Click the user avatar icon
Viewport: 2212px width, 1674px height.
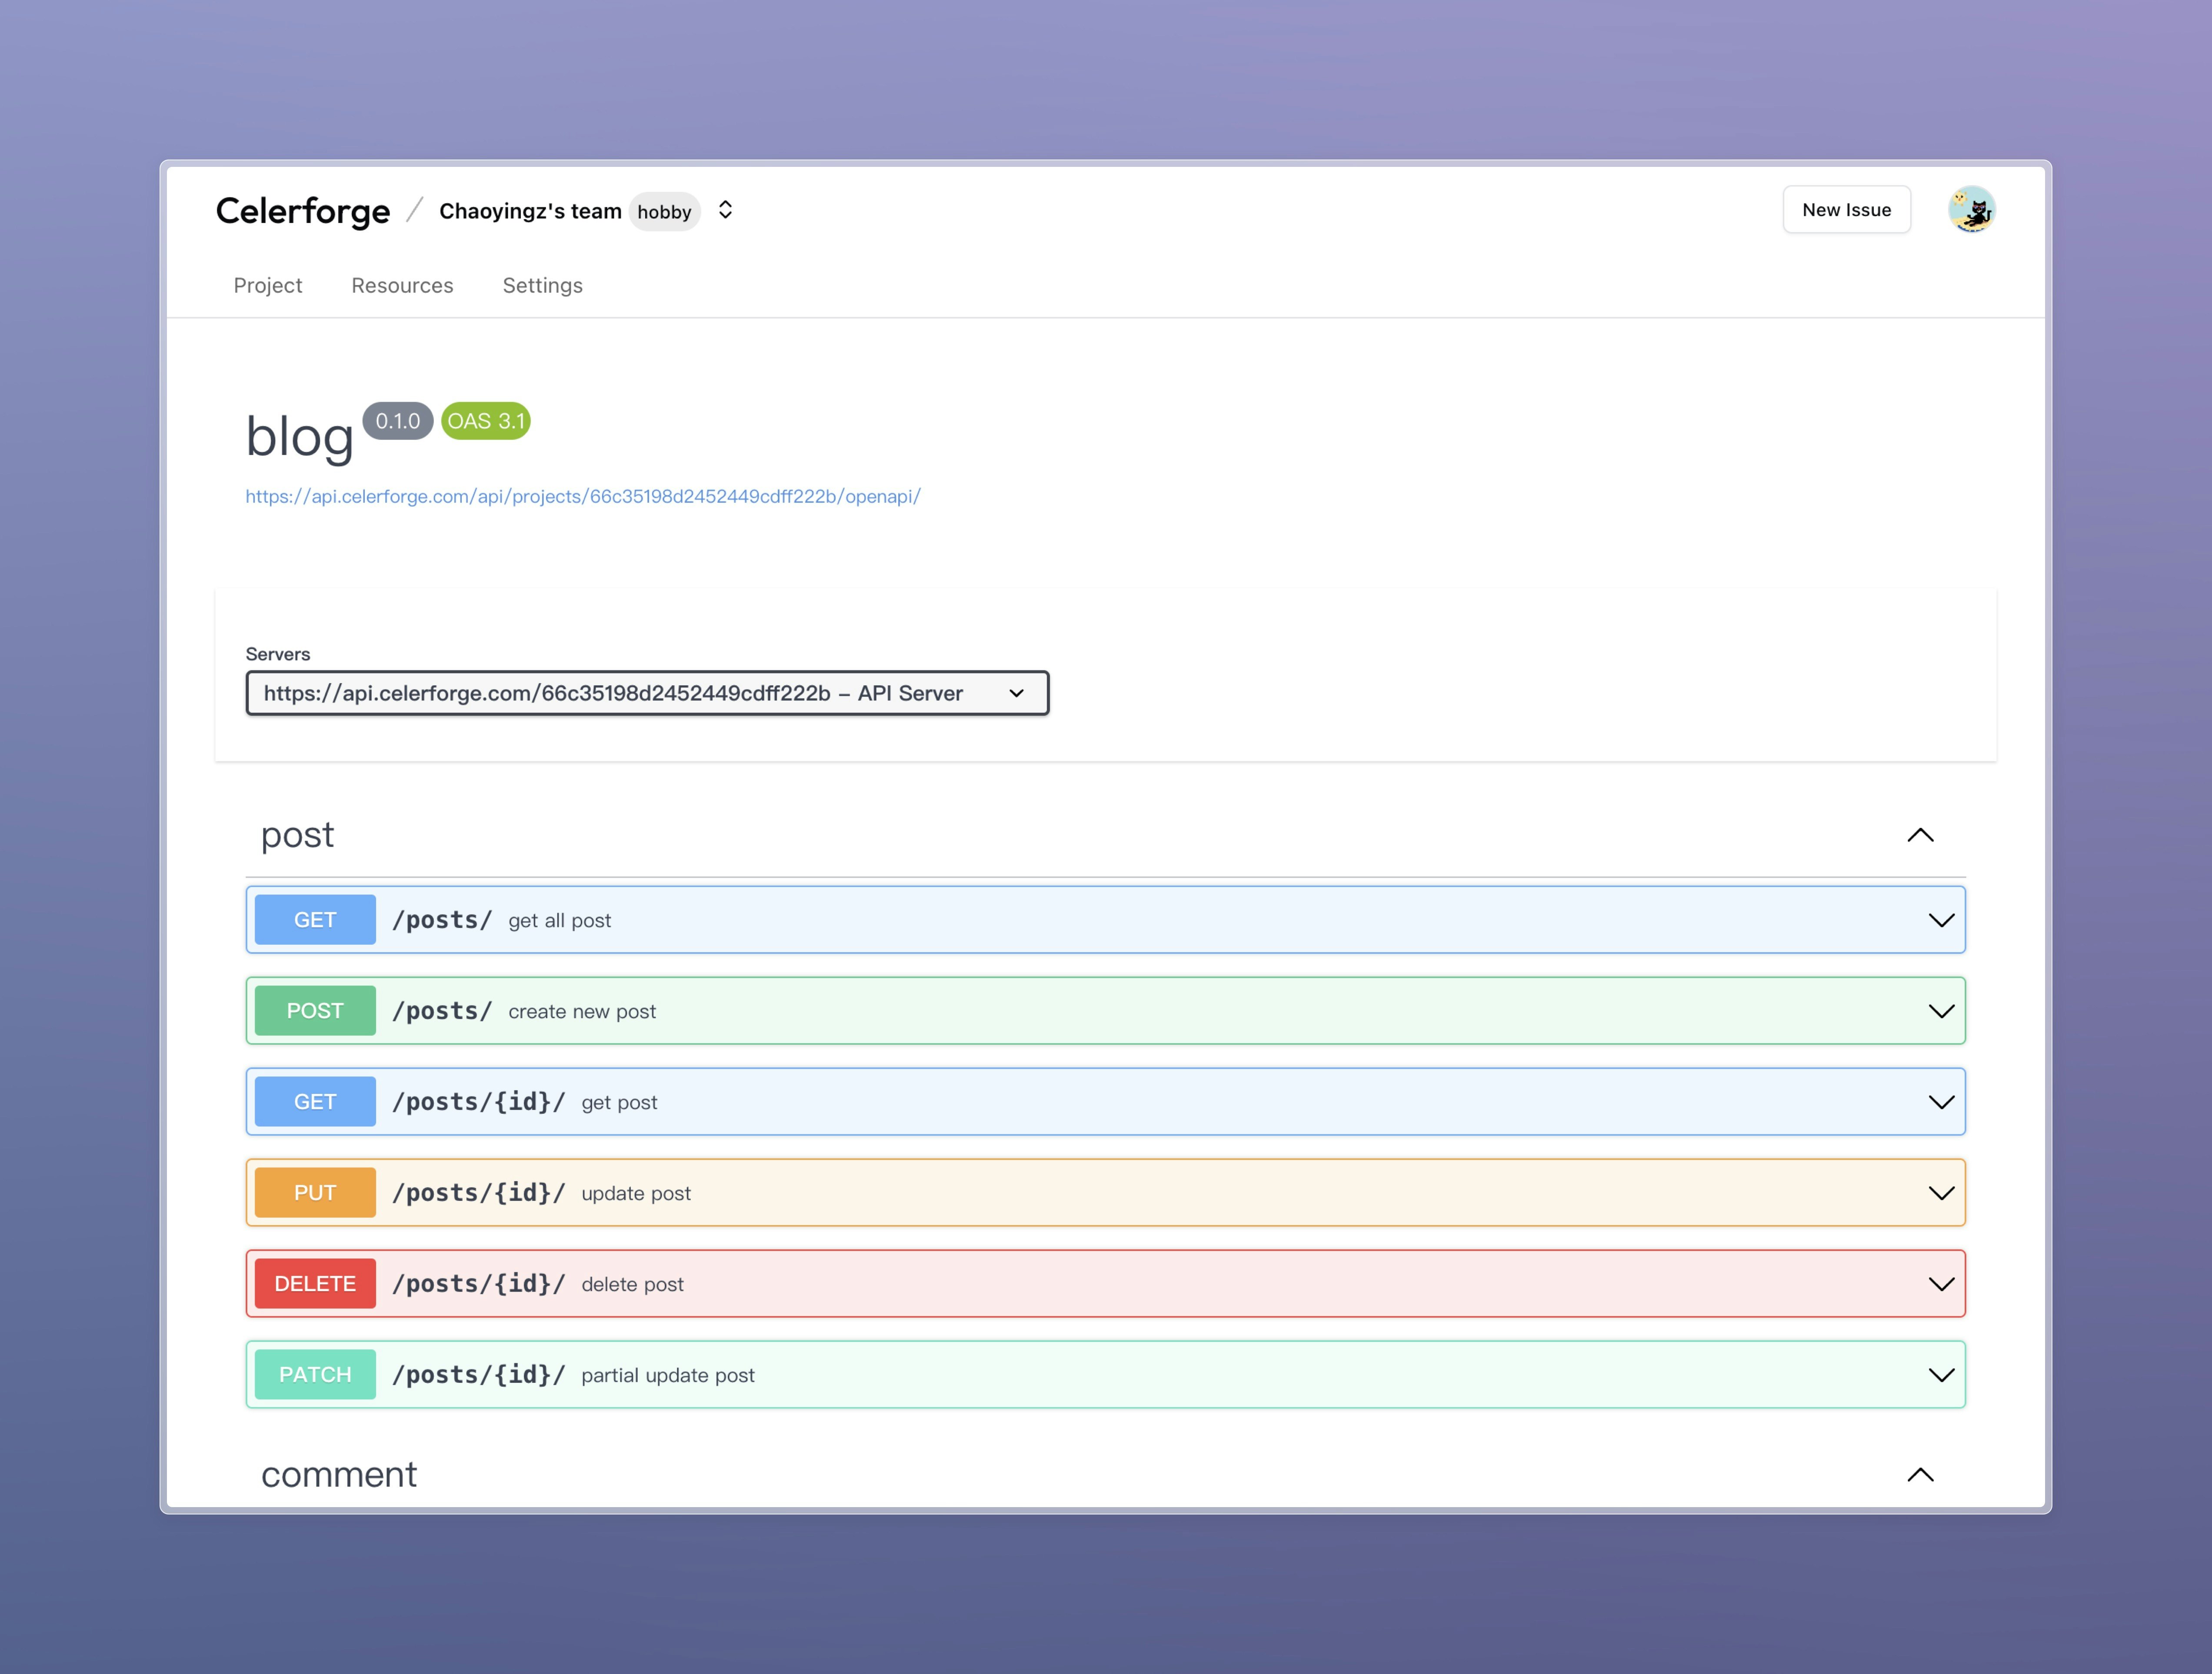click(x=1971, y=210)
